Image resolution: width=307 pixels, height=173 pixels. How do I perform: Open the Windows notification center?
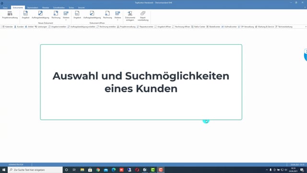coord(302,170)
